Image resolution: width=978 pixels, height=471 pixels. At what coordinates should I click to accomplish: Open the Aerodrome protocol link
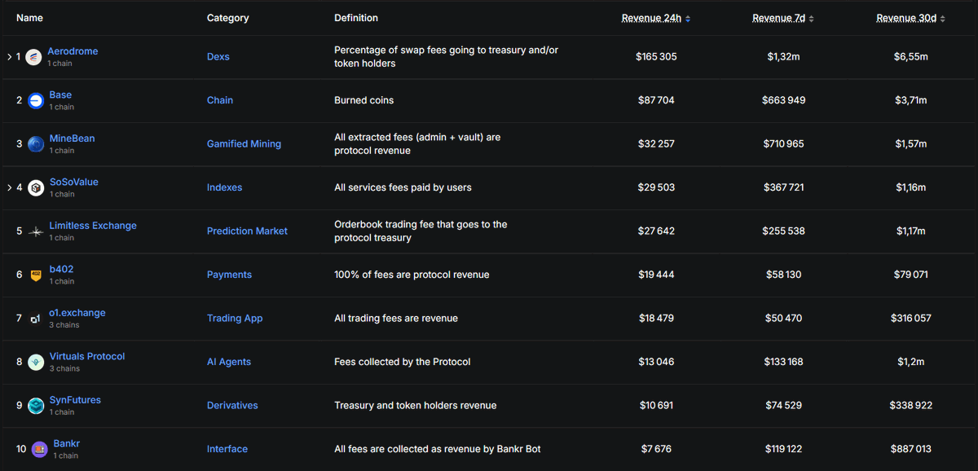[73, 51]
